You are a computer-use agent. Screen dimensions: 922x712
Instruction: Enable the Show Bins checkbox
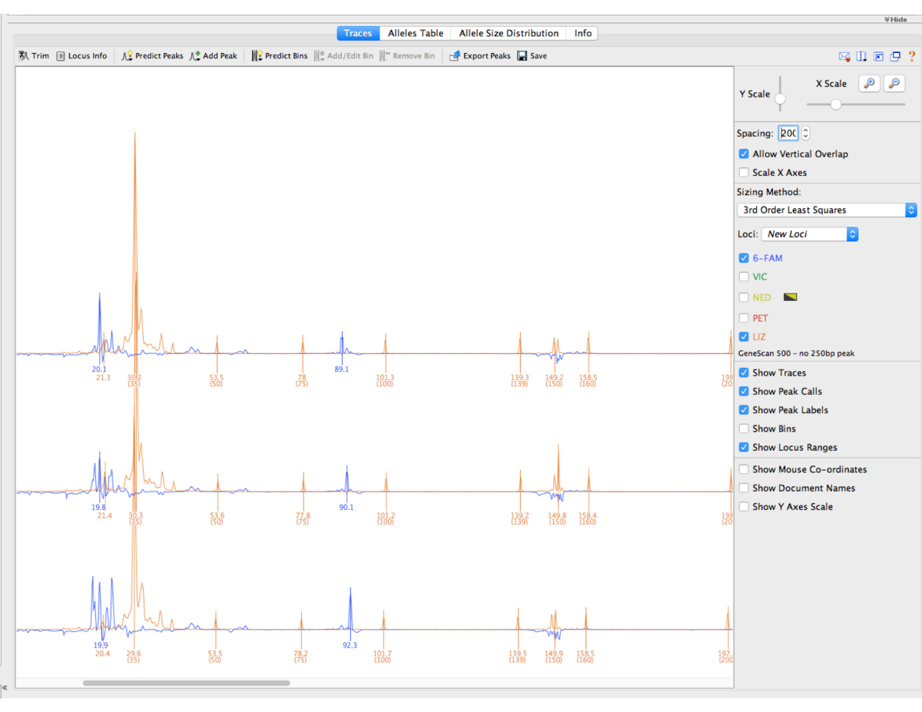coord(744,429)
